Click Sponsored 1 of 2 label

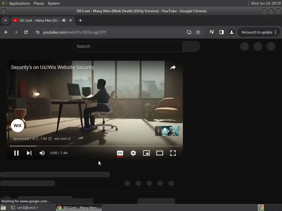(x=25, y=139)
